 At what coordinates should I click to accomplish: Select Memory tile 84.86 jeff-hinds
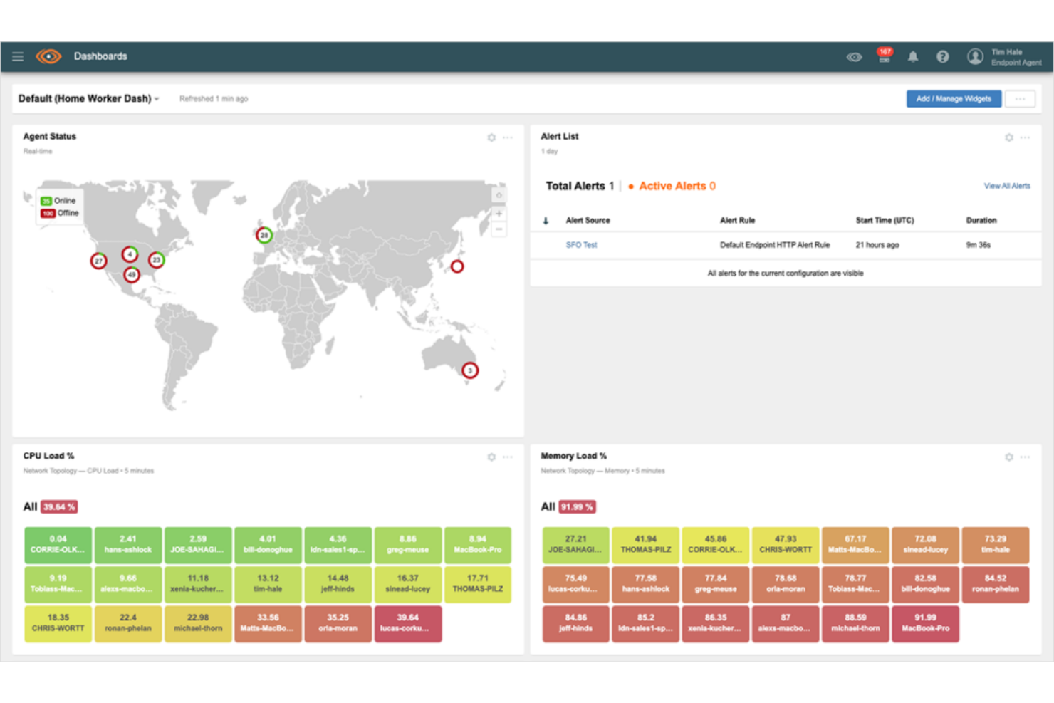(x=575, y=623)
